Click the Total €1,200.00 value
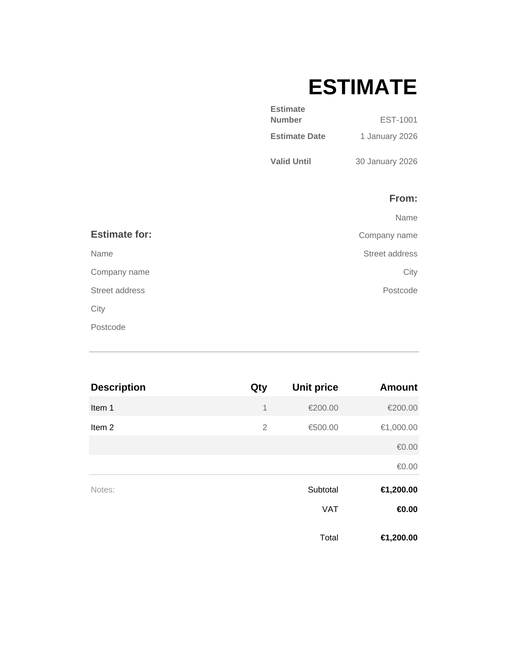 399,538
